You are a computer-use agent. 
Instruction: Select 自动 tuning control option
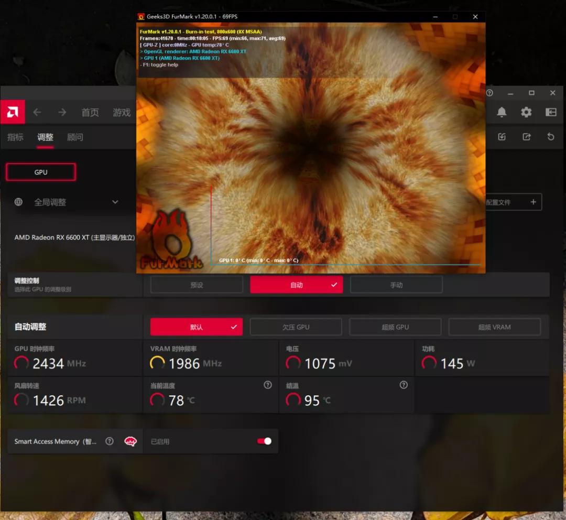(296, 285)
